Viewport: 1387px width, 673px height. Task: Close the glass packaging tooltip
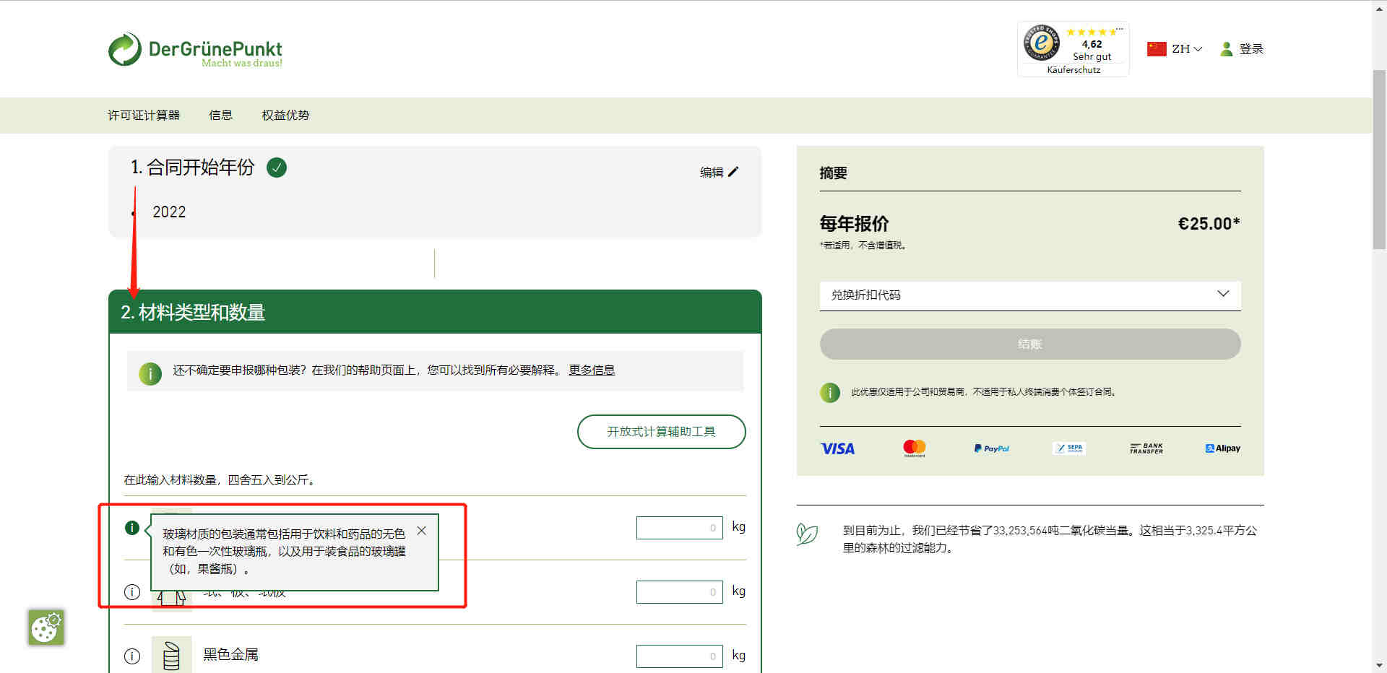(x=422, y=531)
